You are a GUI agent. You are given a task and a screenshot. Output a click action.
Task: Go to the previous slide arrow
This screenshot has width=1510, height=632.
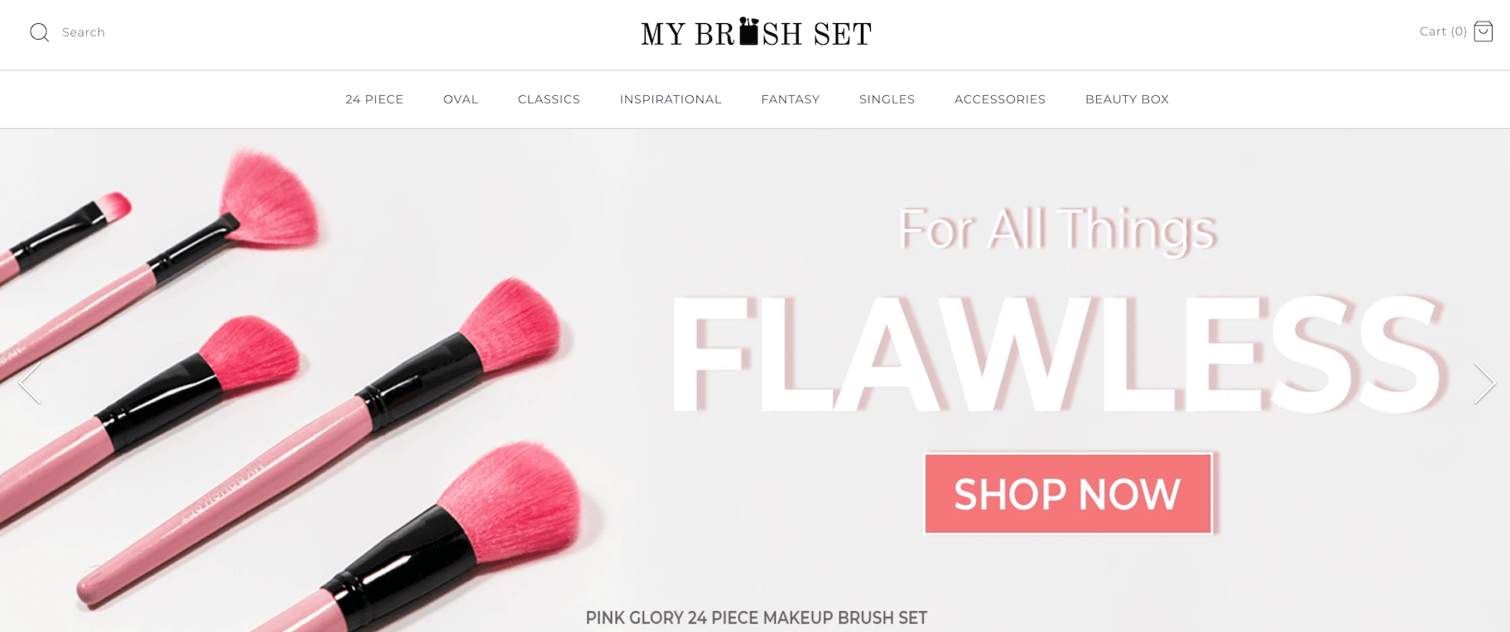coord(30,383)
